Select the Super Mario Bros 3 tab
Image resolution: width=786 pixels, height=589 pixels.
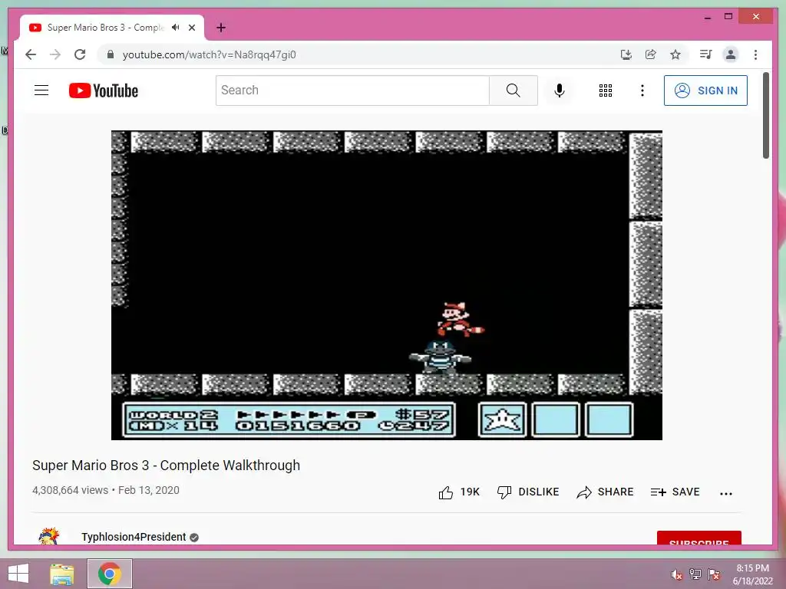tap(112, 28)
